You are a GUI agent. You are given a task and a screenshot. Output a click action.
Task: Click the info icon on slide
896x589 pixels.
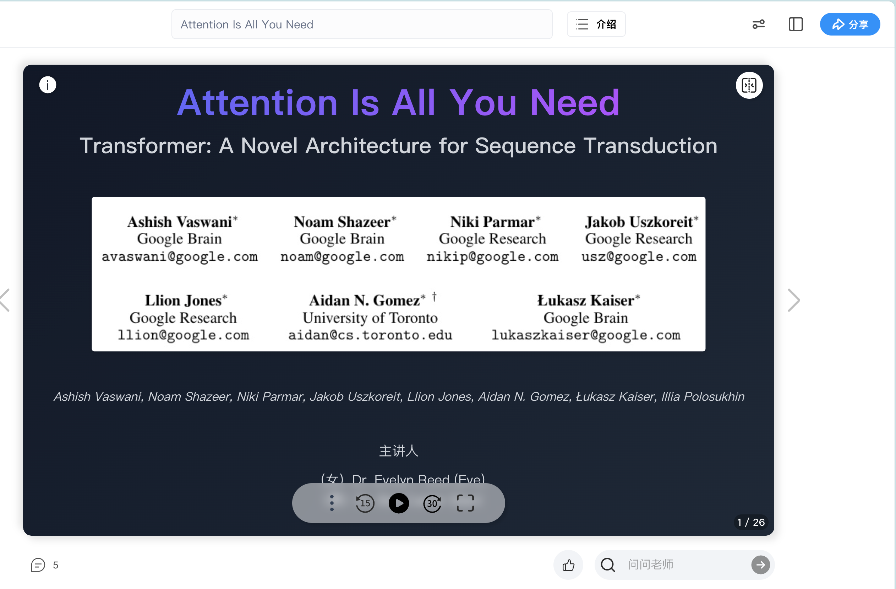pyautogui.click(x=48, y=85)
